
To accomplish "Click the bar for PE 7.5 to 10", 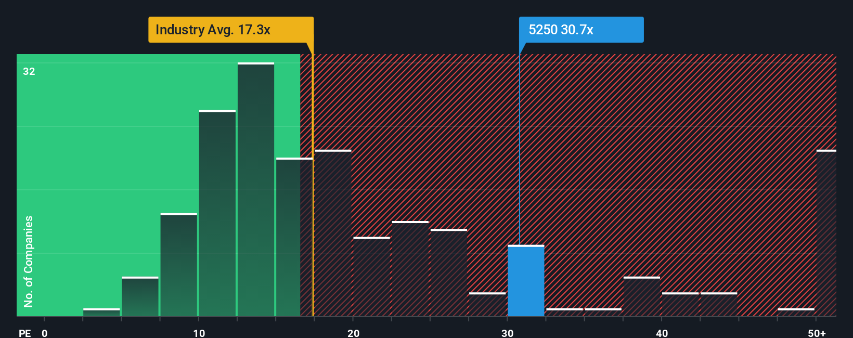I will coord(179,265).
